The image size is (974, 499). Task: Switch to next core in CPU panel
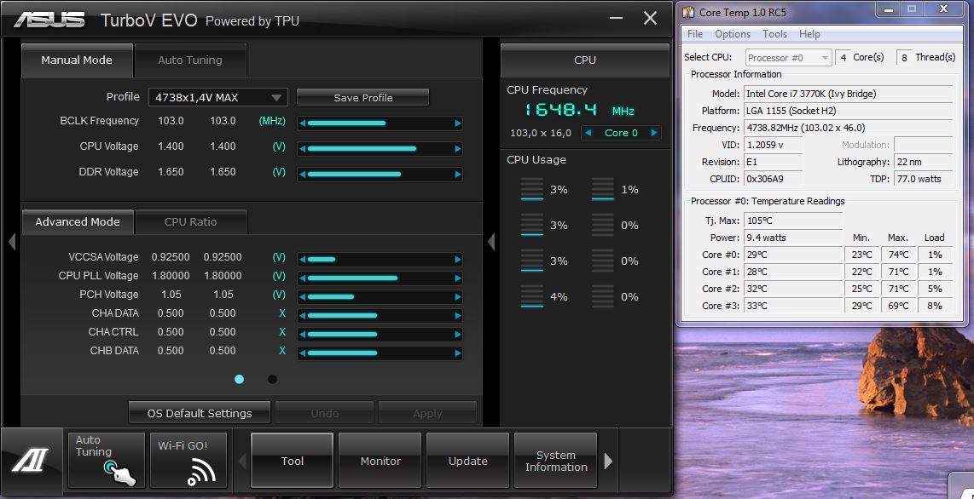click(x=653, y=133)
